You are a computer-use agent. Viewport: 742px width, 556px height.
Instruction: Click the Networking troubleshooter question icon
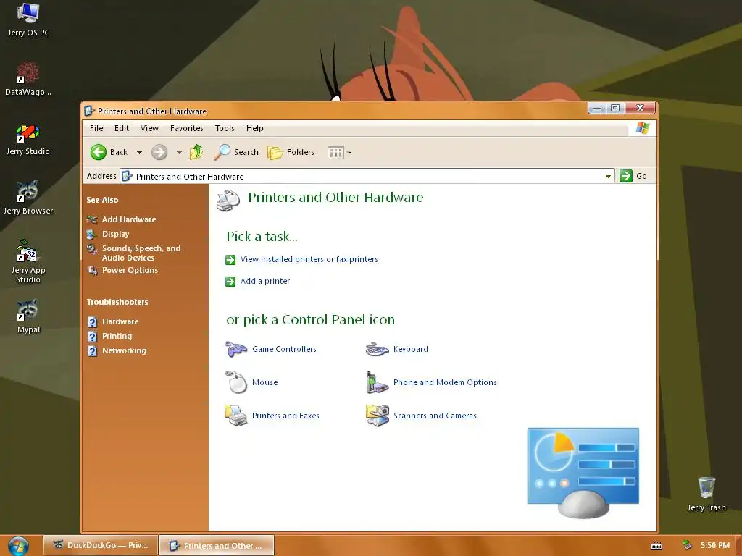tap(93, 351)
